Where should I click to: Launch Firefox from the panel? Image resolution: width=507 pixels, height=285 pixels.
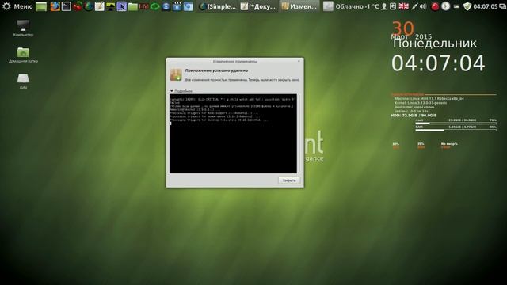click(55, 6)
